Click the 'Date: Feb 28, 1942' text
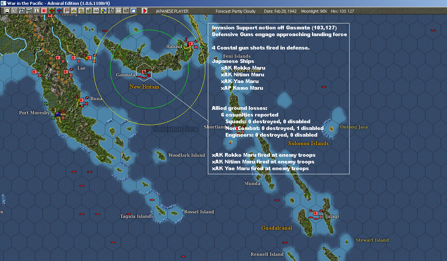Image resolution: width=447 pixels, height=261 pixels. tap(280, 11)
